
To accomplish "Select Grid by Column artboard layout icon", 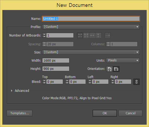I will 86,35.
